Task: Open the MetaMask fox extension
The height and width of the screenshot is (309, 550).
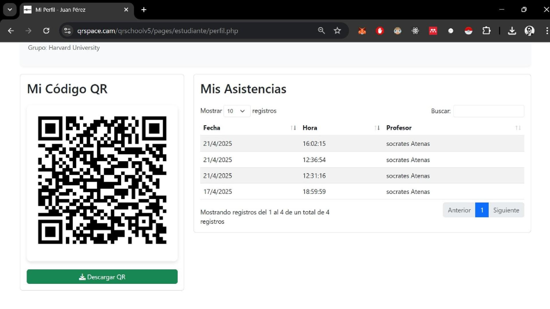Action: (362, 31)
